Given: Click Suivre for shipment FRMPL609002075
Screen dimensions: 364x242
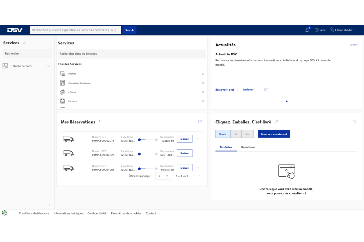Looking at the screenshot, I should [x=185, y=139].
